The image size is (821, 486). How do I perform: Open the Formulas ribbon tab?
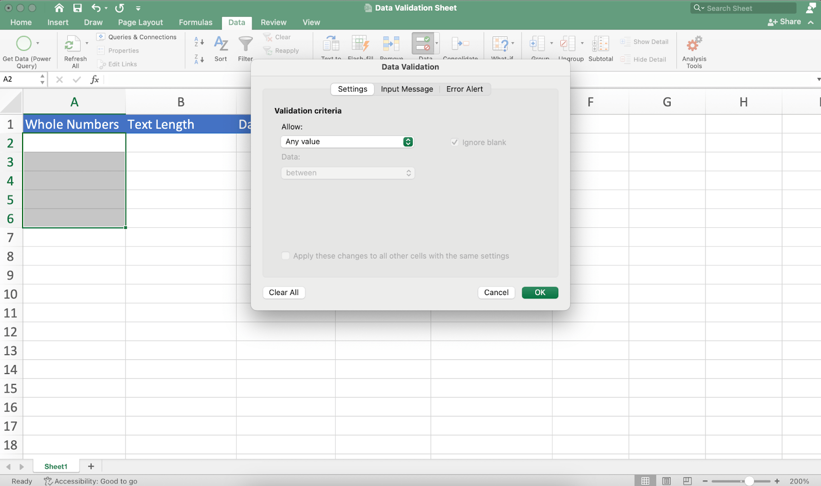pos(195,22)
